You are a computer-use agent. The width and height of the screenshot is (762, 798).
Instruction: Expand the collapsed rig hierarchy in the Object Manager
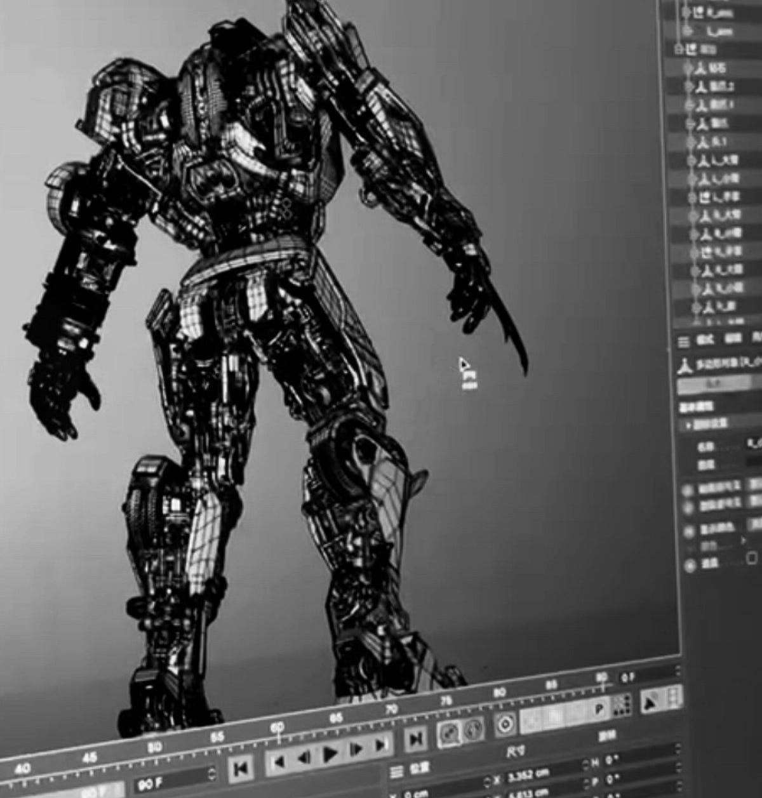pyautogui.click(x=678, y=50)
